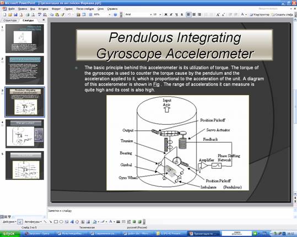Toggle center text alignment

tap(194, 14)
